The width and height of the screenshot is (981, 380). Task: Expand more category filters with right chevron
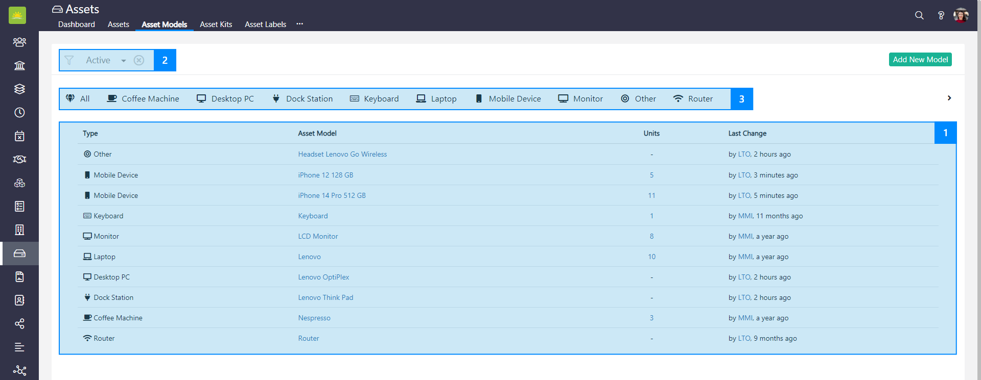(949, 98)
